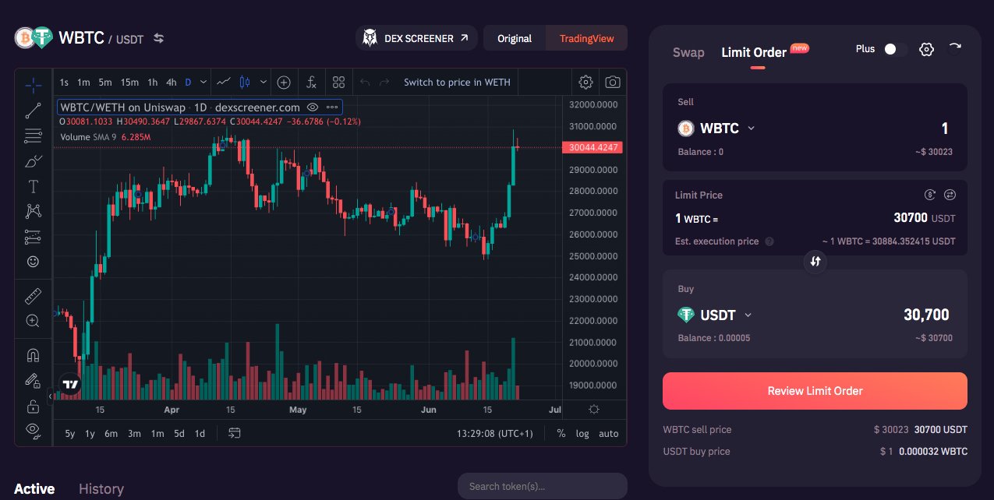The image size is (994, 500).
Task: Open the indicators fx menu
Action: point(311,82)
